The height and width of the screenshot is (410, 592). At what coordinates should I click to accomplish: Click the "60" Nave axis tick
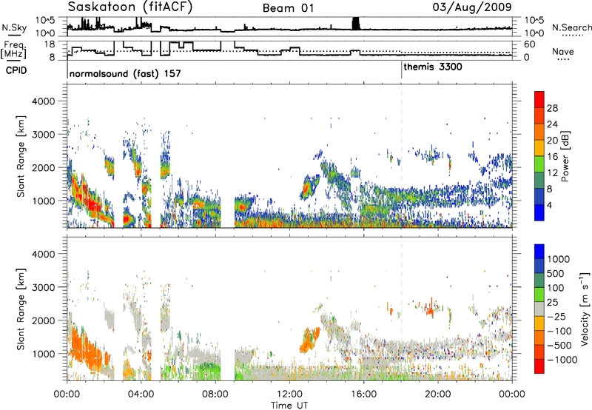530,44
